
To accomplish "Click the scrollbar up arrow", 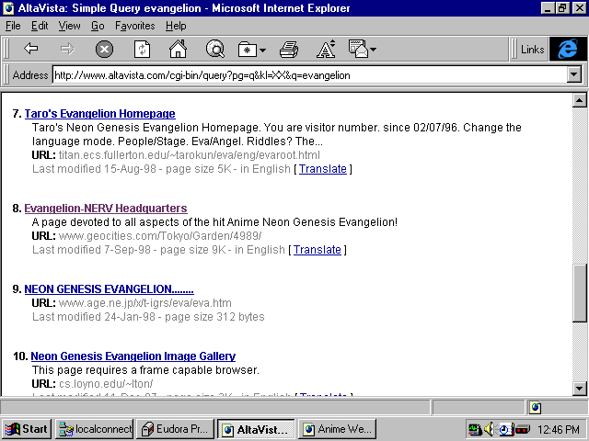I will click(x=580, y=100).
